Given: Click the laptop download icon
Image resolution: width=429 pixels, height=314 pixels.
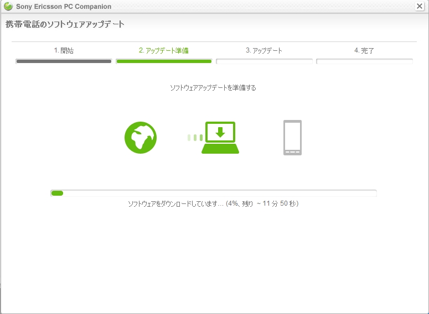Looking at the screenshot, I should [x=220, y=138].
